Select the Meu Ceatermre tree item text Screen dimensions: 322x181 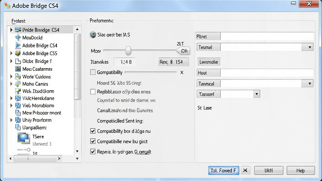tap(37, 69)
